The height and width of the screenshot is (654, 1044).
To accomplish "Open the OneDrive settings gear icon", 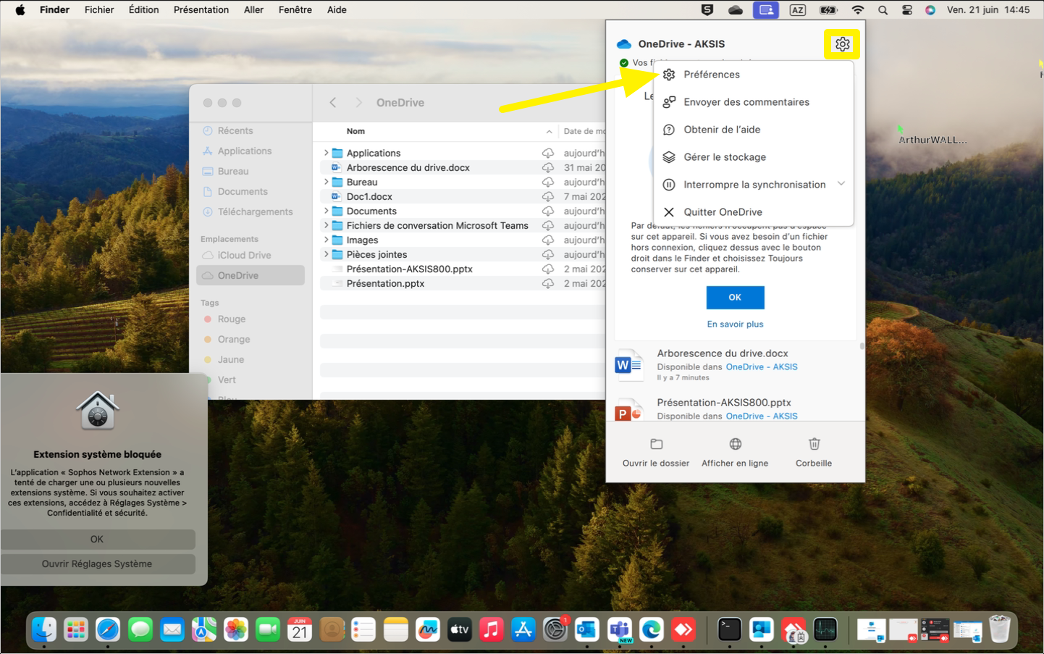I will (842, 44).
